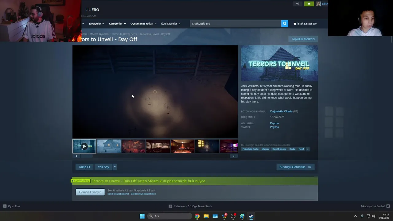The height and width of the screenshot is (221, 393).
Task: Expand the Özel Kısımlar menu
Action: click(x=171, y=24)
